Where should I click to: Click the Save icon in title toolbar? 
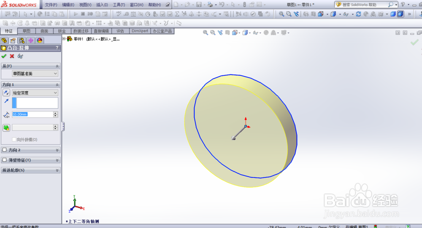pos(199,5)
